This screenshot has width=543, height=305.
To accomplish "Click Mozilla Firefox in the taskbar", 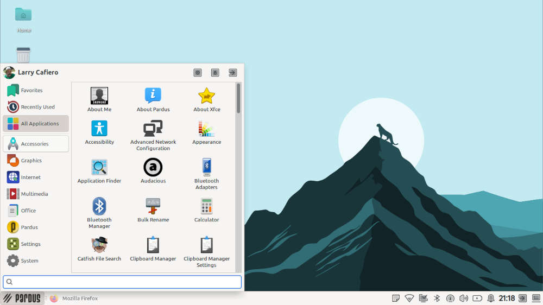I will (74, 298).
